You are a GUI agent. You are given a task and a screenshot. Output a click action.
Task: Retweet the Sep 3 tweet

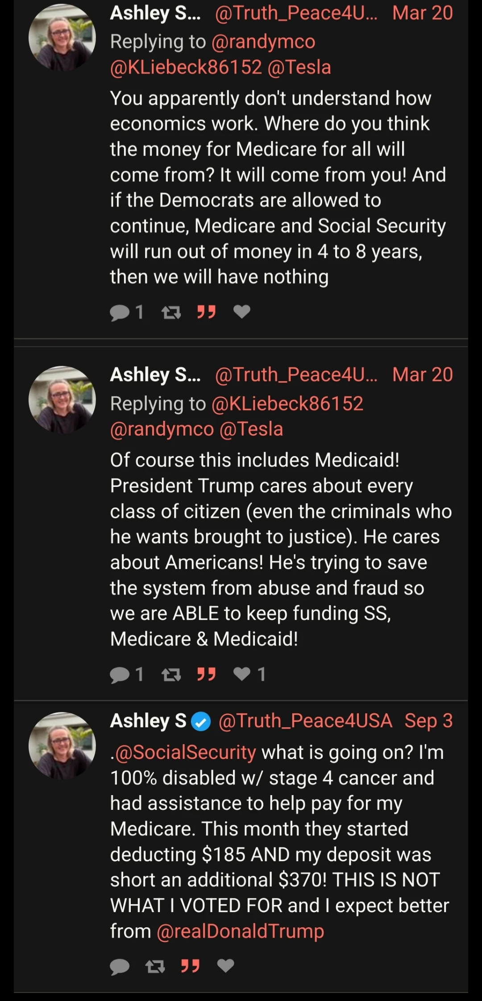pos(155,967)
